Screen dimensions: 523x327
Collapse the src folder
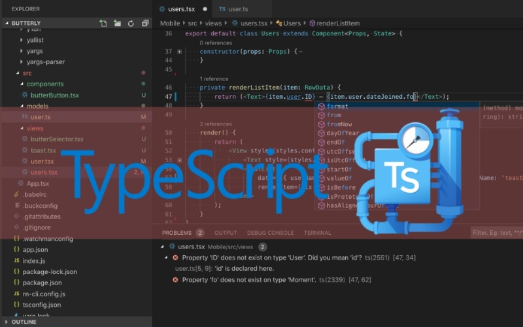point(18,73)
